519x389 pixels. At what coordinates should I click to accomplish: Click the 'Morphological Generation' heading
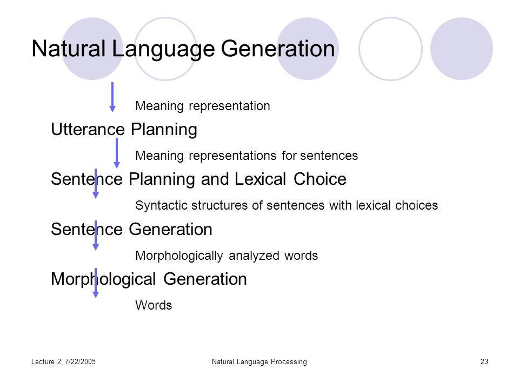click(149, 279)
